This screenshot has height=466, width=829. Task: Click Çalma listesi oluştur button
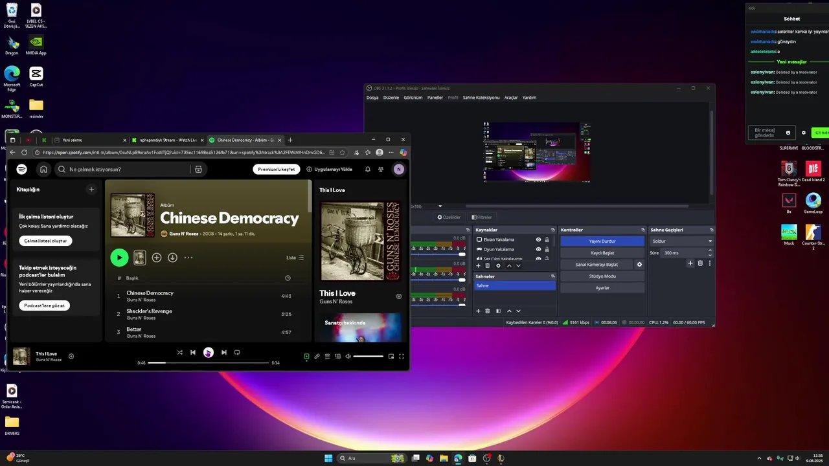(45, 241)
